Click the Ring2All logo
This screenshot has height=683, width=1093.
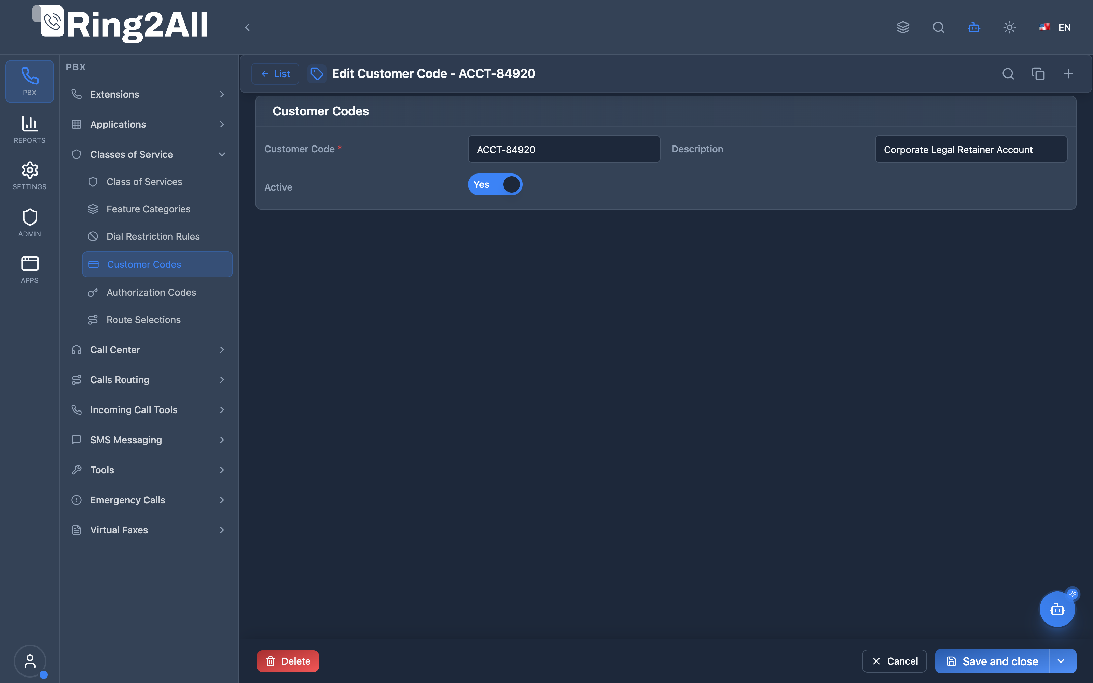120,24
